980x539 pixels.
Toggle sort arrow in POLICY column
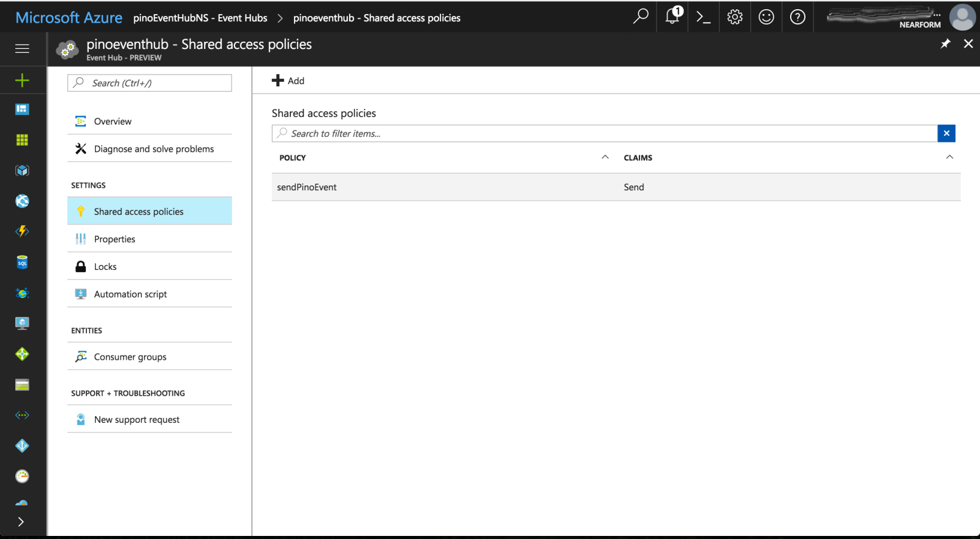605,157
